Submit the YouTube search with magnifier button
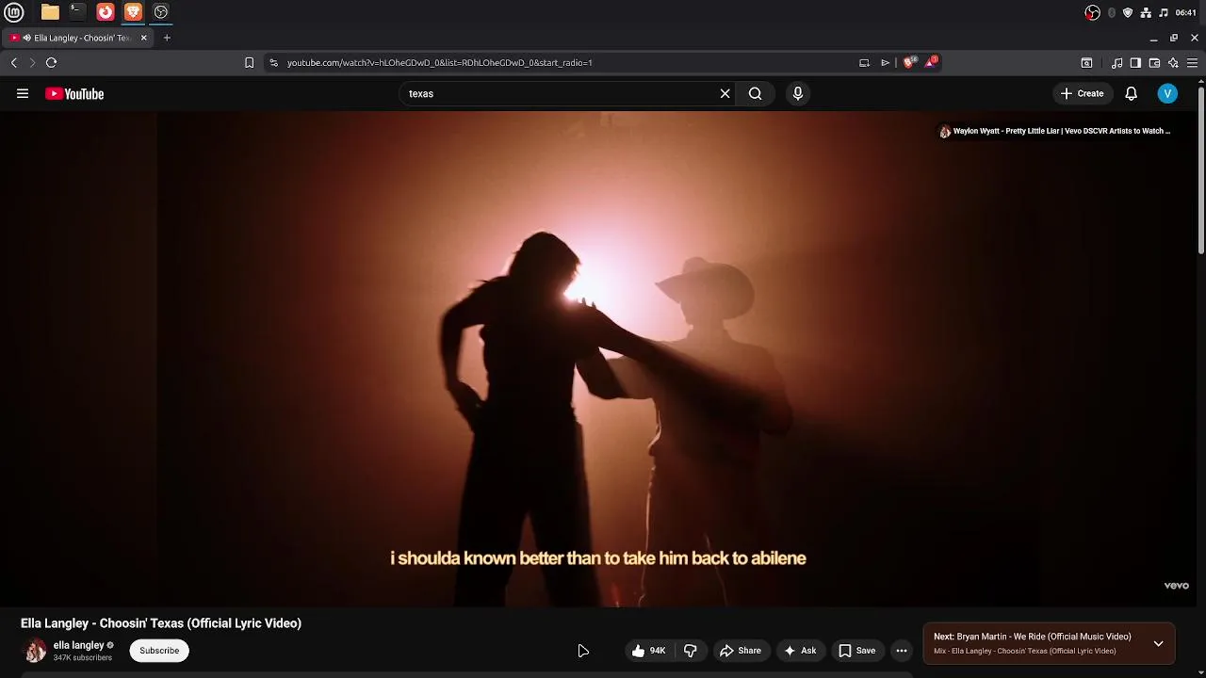Viewport: 1206px width, 678px height. coord(756,93)
